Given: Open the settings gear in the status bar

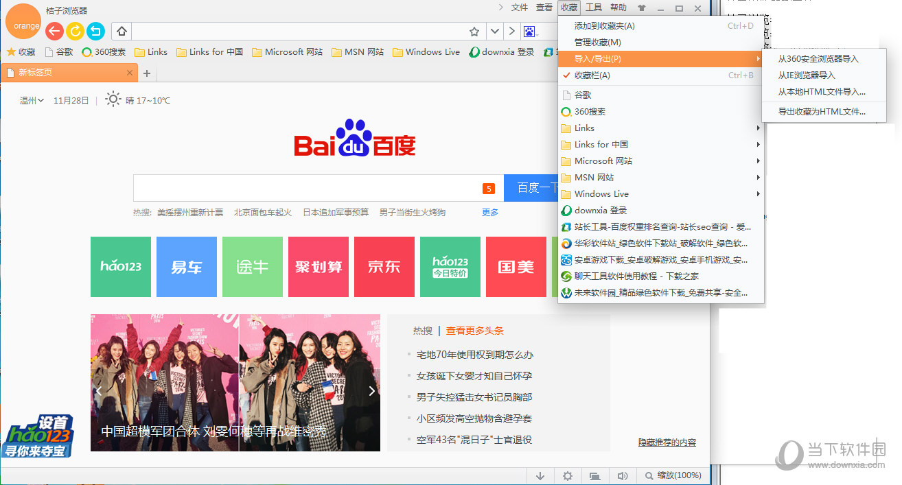Looking at the screenshot, I should pyautogui.click(x=568, y=475).
